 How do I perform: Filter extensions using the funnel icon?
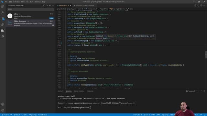coord(44,5)
